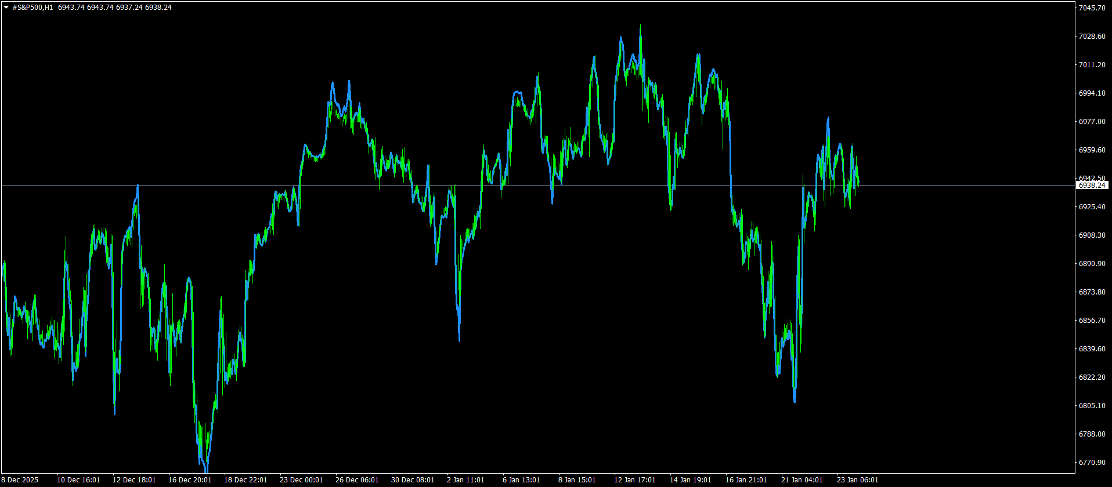Image resolution: width=1112 pixels, height=487 pixels.
Task: Click the 7045.70 price axis label
Action: click(1092, 8)
